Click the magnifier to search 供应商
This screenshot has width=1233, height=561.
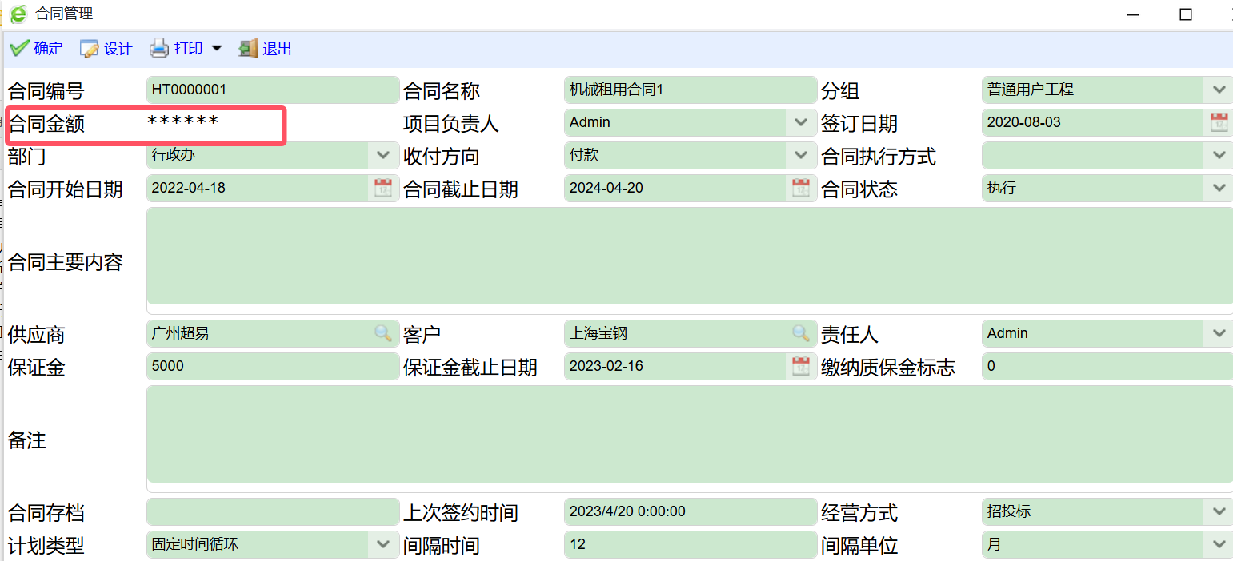pyautogui.click(x=383, y=333)
